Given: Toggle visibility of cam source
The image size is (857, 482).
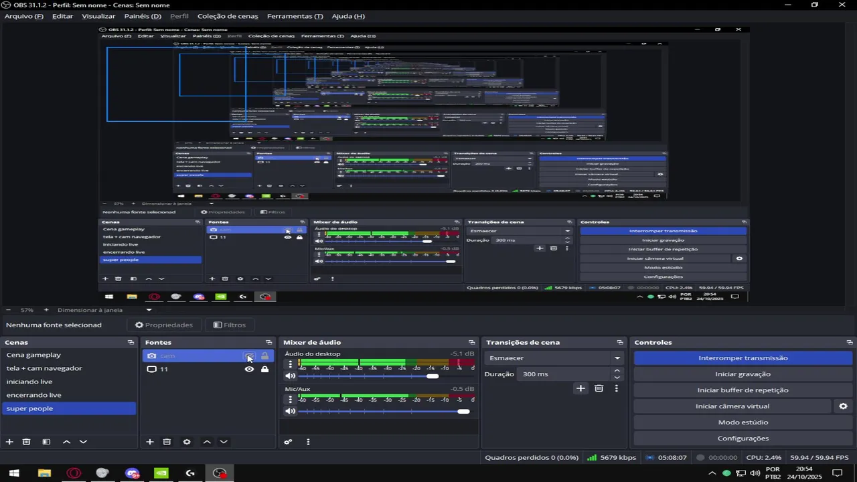Looking at the screenshot, I should point(249,356).
